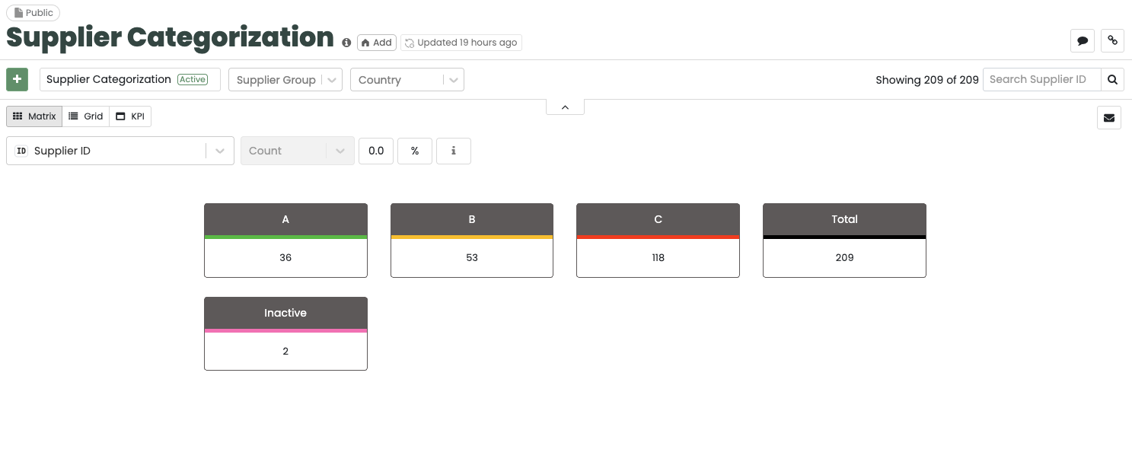This screenshot has width=1132, height=462.
Task: Click the Add button
Action: tap(376, 43)
